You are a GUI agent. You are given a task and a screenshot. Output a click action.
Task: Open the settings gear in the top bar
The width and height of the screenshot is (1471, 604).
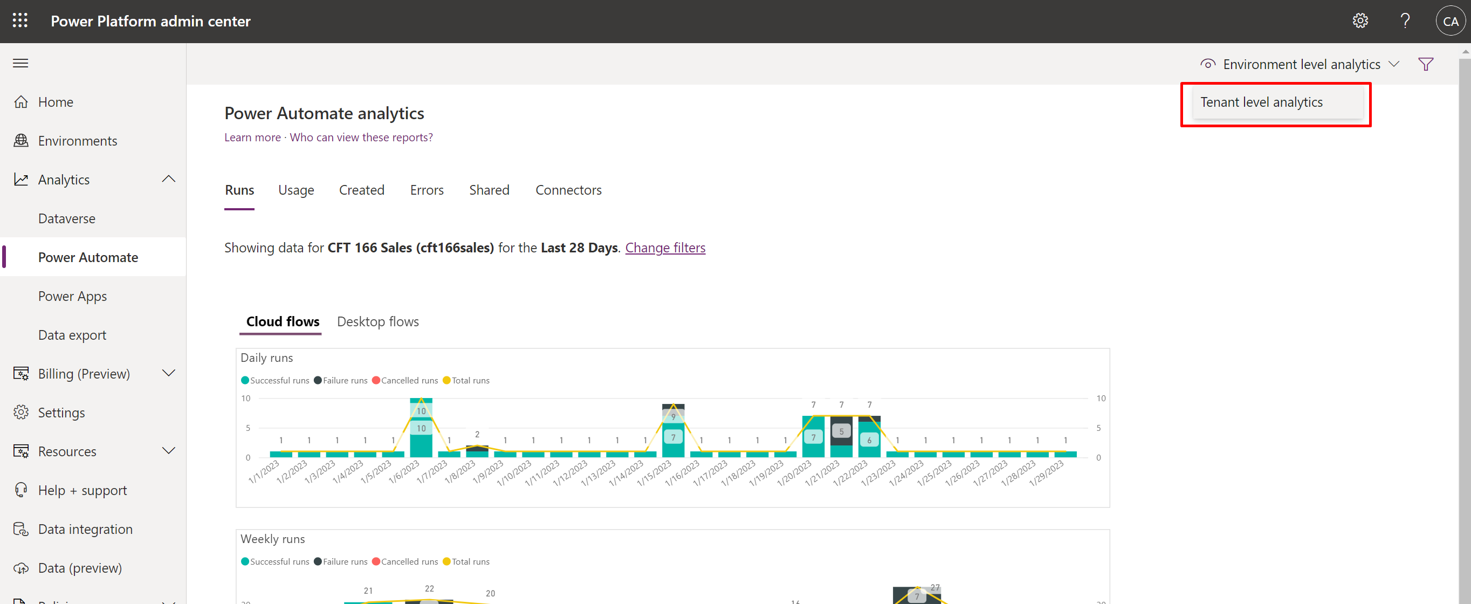coord(1361,20)
